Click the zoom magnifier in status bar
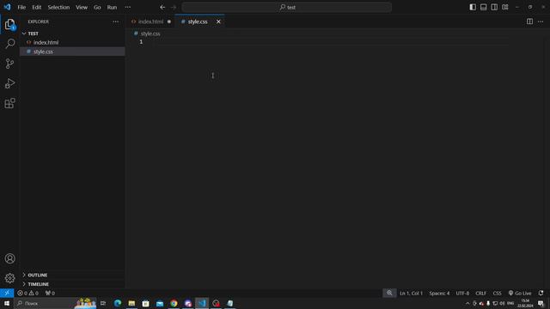550x309 pixels. tap(389, 293)
